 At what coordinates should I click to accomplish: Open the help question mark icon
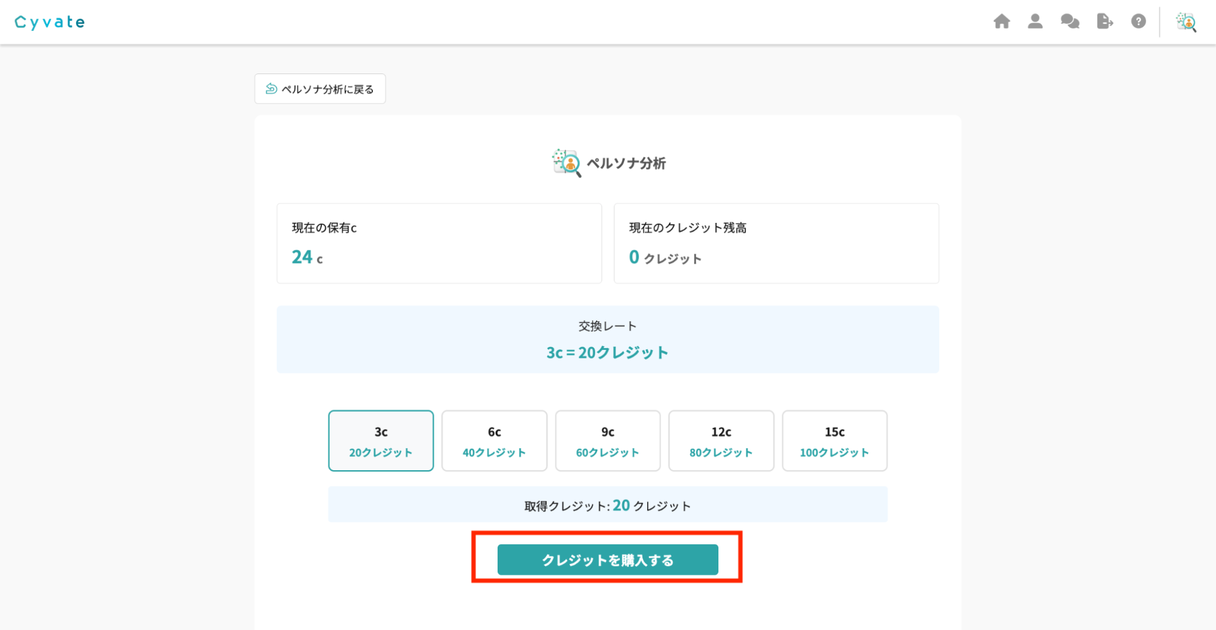coord(1138,22)
